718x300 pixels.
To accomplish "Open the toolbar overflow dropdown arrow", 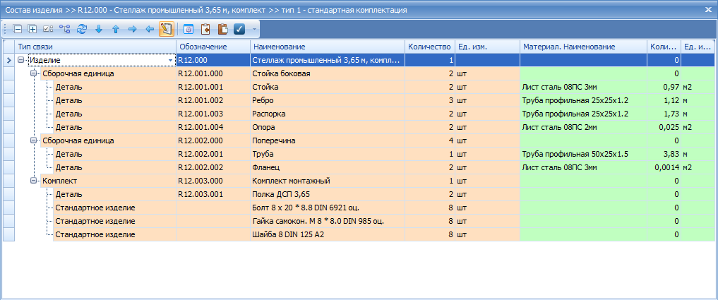I will point(253,30).
